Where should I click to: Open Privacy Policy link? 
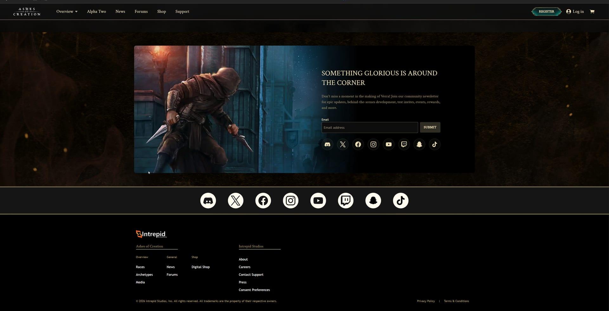pyautogui.click(x=426, y=301)
